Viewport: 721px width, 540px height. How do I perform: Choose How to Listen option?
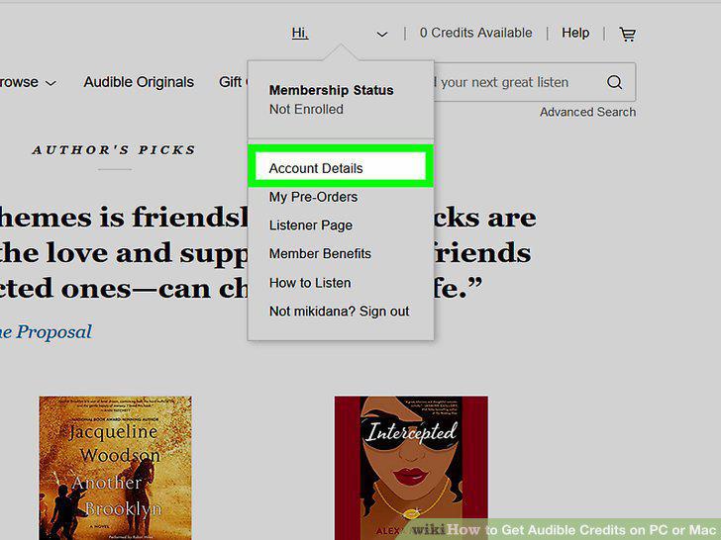click(x=310, y=283)
